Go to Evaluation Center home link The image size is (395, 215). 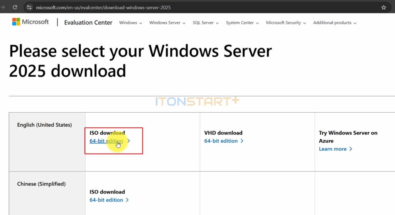click(88, 23)
